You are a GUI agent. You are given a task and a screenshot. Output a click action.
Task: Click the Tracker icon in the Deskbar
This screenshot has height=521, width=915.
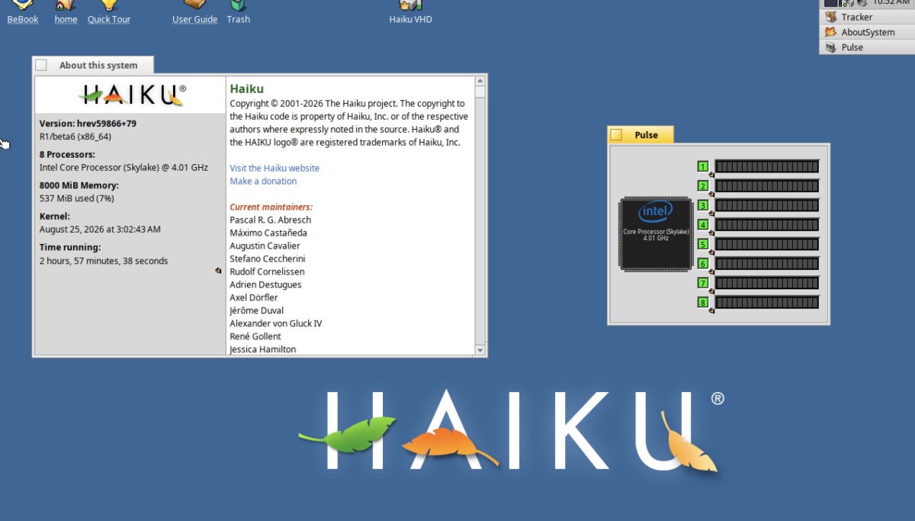(830, 17)
